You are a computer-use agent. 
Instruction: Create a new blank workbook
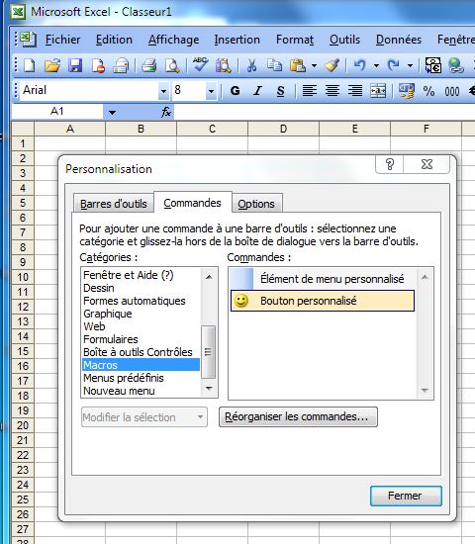click(x=29, y=65)
